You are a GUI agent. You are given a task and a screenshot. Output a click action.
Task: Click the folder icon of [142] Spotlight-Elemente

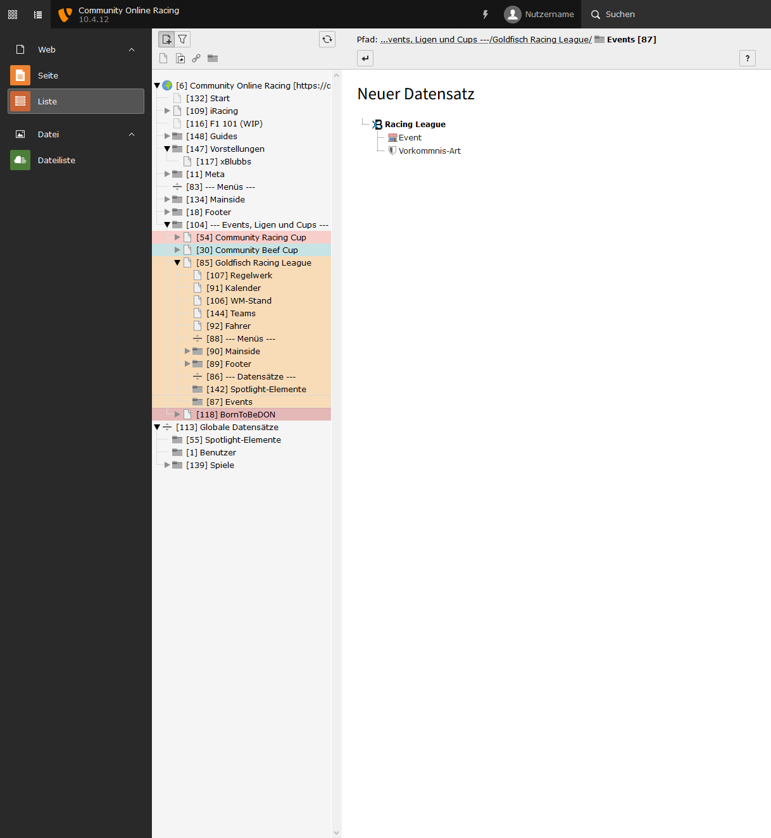(x=197, y=389)
